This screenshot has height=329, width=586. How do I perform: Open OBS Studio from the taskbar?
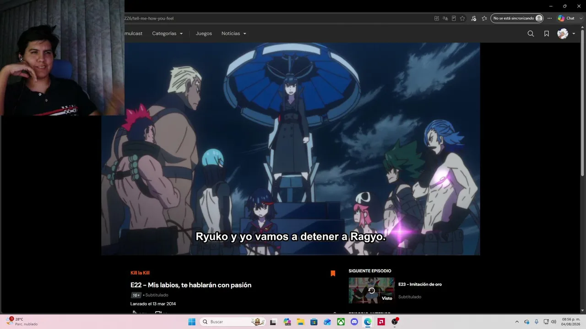click(x=395, y=322)
